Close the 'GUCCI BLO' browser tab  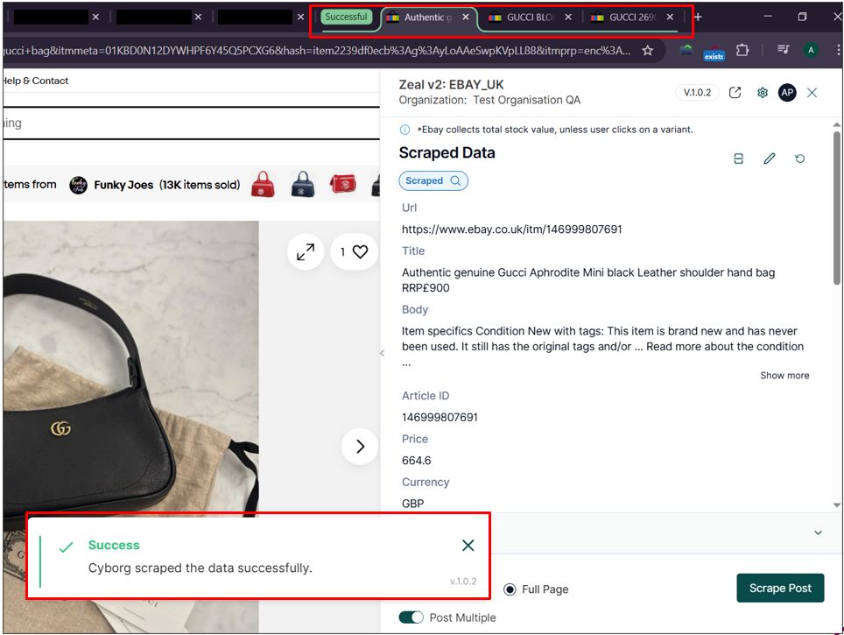click(x=568, y=18)
